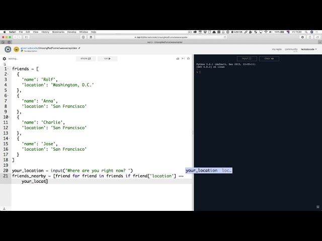This screenshot has height=241, width=322.
Task: Click the 'Charlie' string on line 11
Action: tap(52, 123)
